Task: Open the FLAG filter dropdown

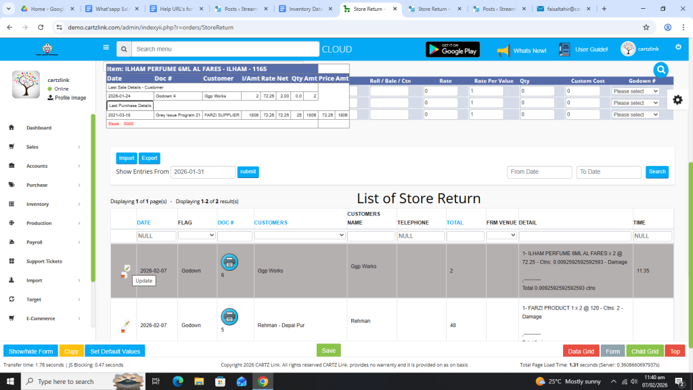Action: click(x=196, y=236)
